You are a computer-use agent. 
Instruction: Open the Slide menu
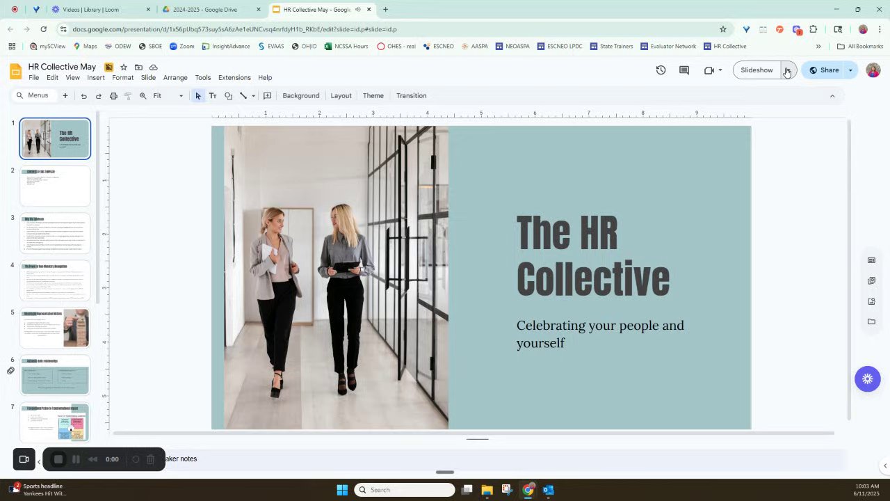(148, 78)
